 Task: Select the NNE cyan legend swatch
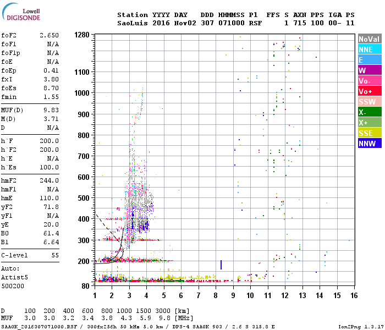[x=370, y=50]
